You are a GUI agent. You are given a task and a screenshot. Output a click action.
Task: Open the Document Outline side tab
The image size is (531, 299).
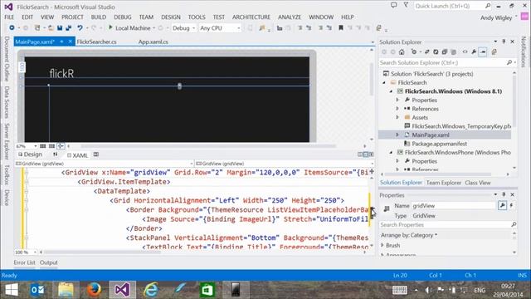coord(7,59)
